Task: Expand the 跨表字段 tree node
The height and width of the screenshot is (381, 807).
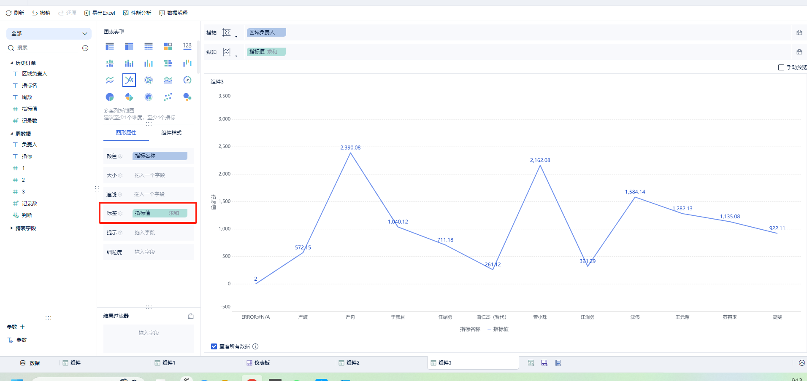Action: pyautogui.click(x=11, y=228)
